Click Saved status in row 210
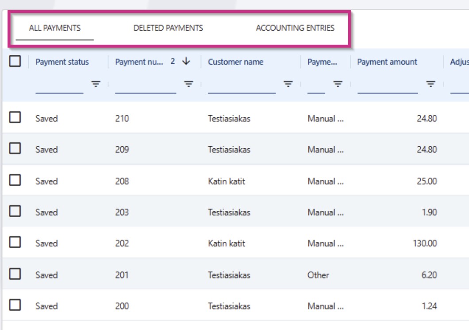This screenshot has height=330, width=469. click(x=46, y=119)
